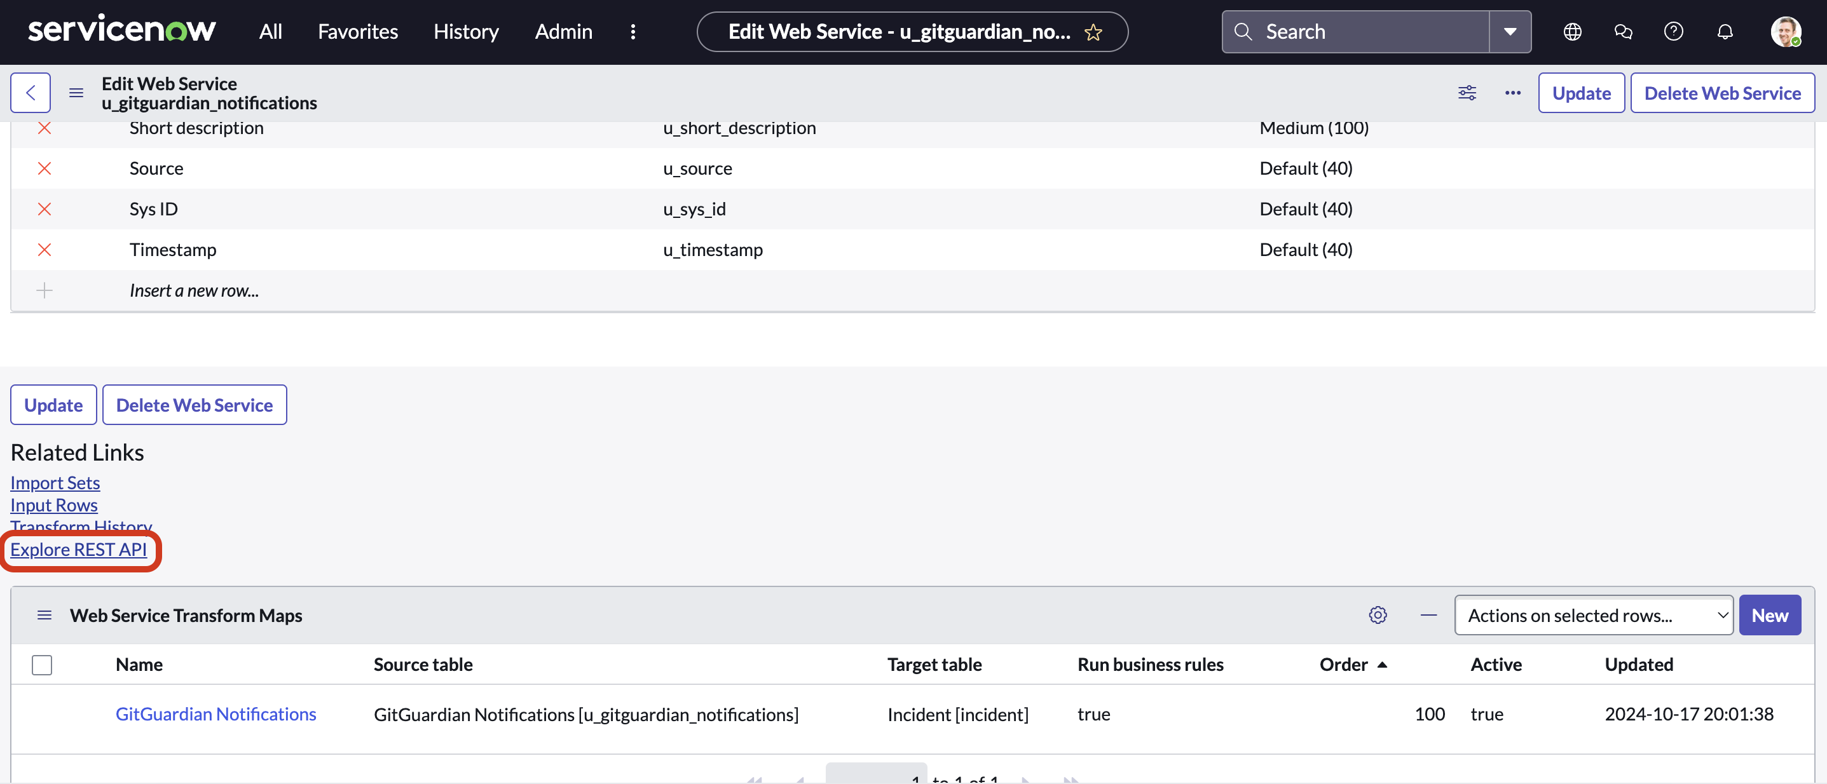Open the Web Service Transform Maps list menu
Image resolution: width=1827 pixels, height=784 pixels.
(x=44, y=615)
